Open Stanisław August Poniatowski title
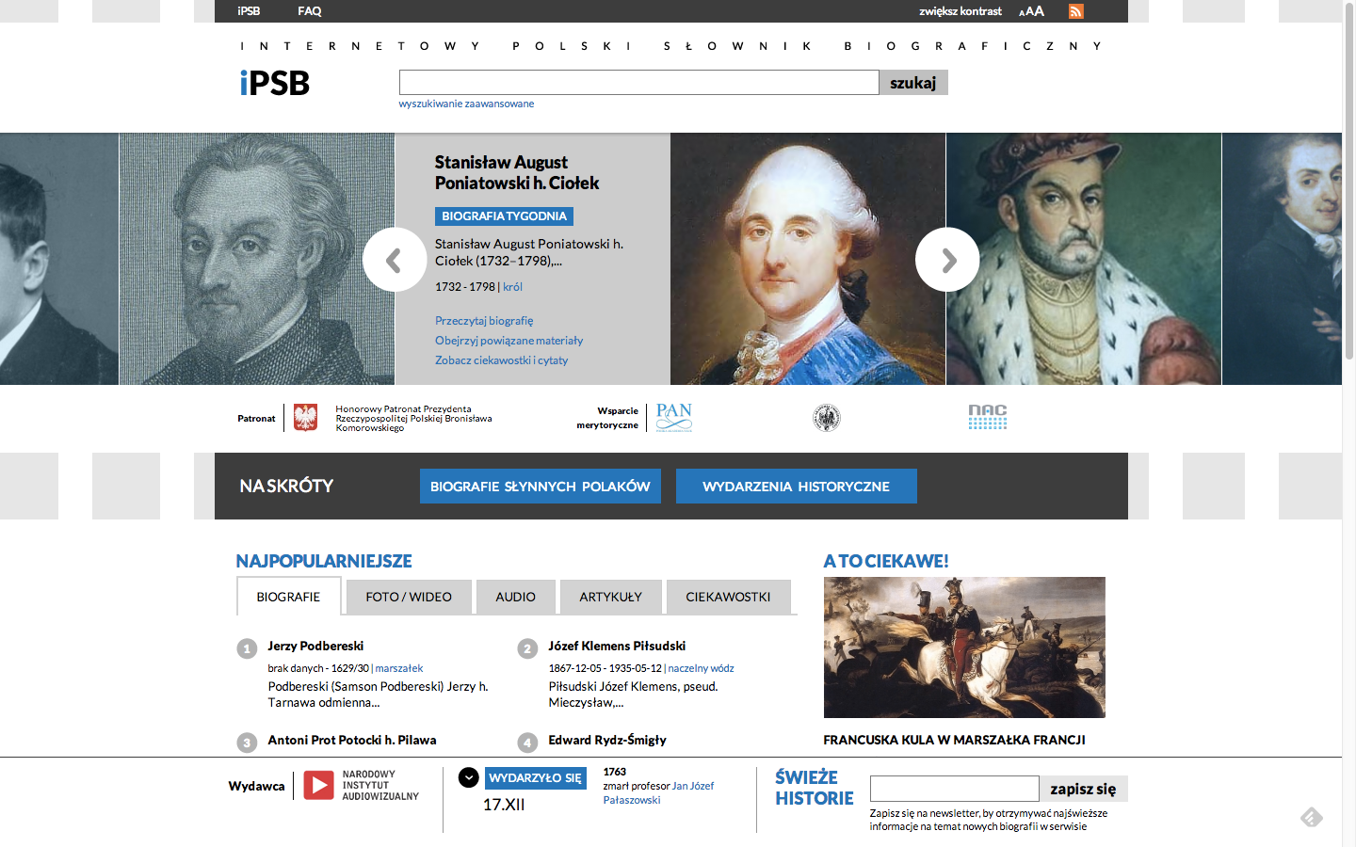 (517, 172)
